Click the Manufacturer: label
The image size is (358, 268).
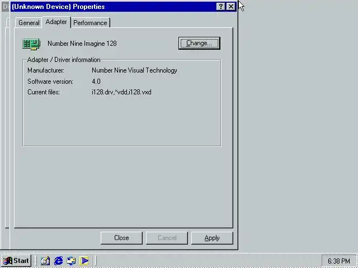point(46,70)
